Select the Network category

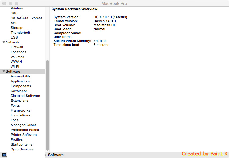pyautogui.click(x=13, y=42)
